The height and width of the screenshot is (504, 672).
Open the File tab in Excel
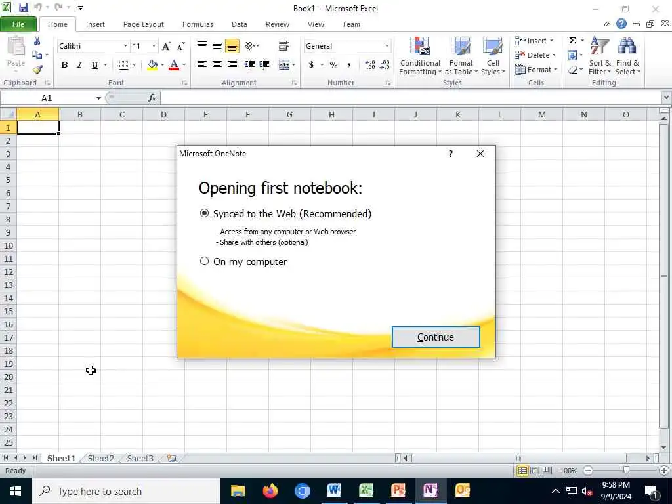[18, 24]
